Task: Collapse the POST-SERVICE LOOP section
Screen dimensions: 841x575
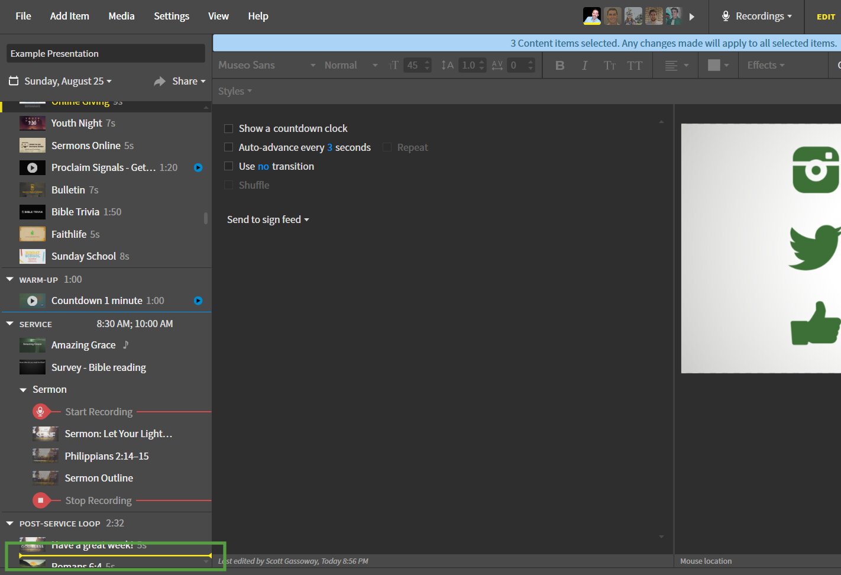Action: click(x=9, y=523)
